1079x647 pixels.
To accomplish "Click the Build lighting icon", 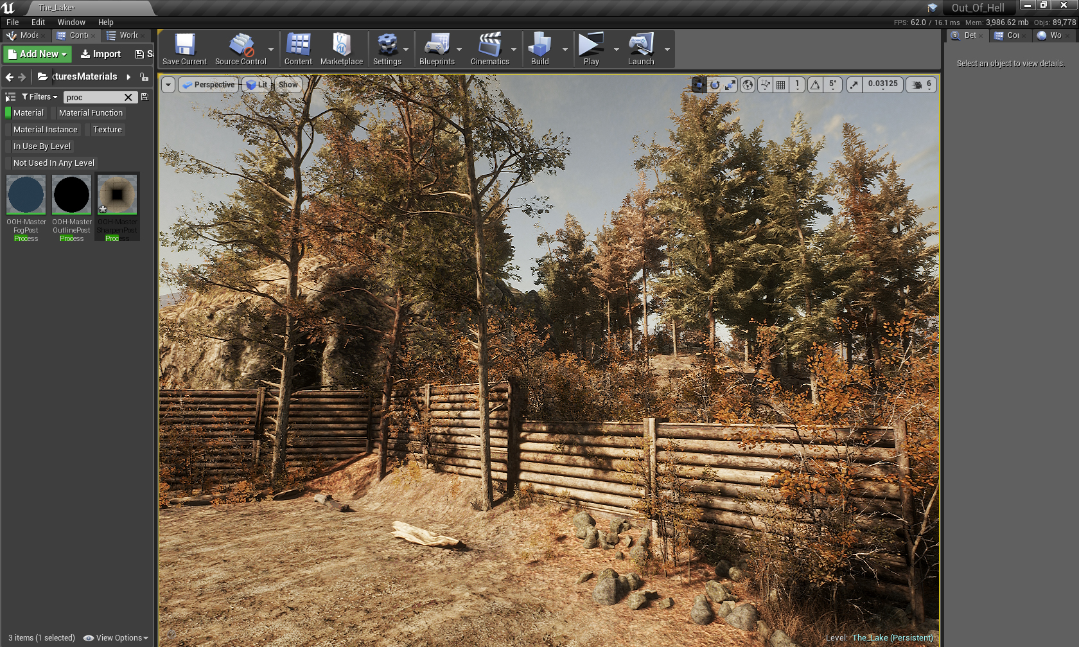I will [539, 49].
